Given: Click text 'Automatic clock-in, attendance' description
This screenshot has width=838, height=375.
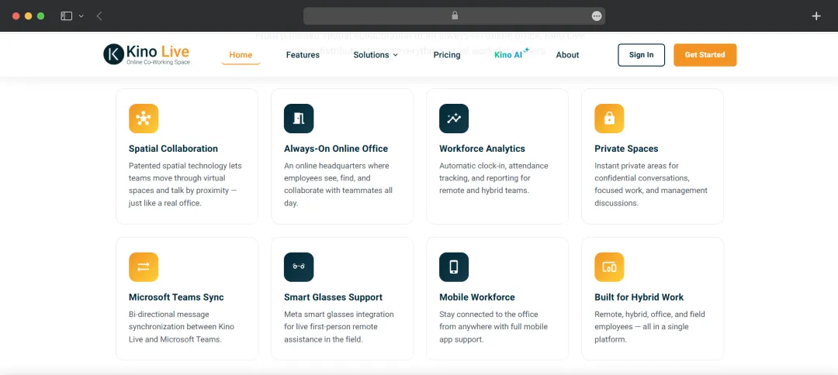Looking at the screenshot, I should pyautogui.click(x=493, y=166).
